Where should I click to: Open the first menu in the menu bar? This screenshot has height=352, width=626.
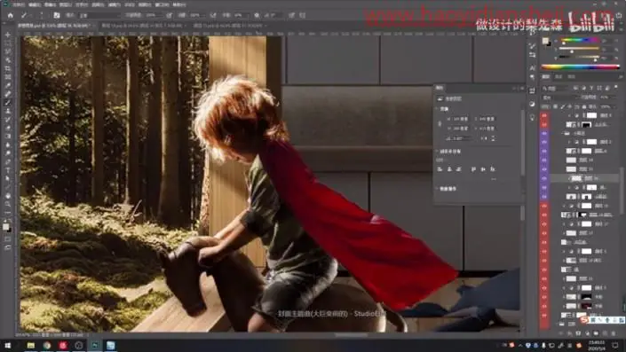click(19, 4)
